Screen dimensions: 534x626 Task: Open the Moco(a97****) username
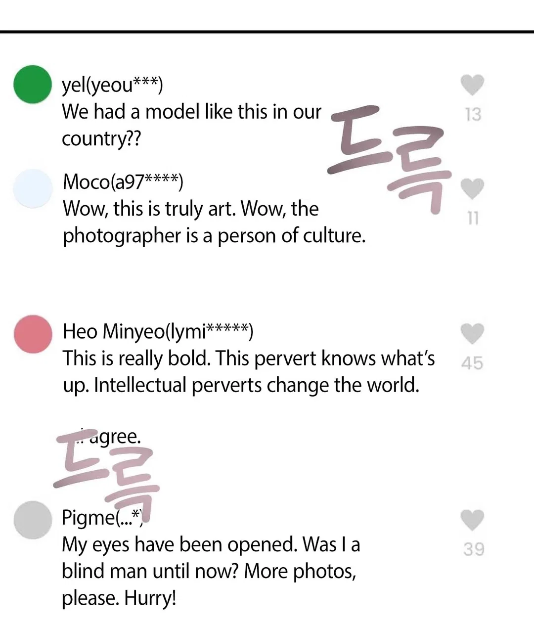(123, 182)
